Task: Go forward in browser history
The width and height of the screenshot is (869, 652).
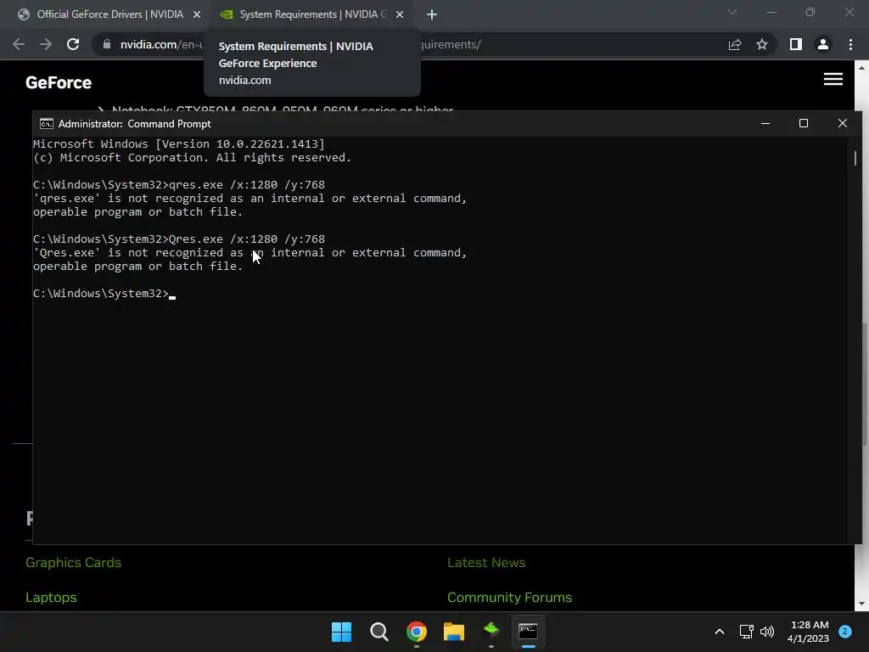Action: (46, 44)
